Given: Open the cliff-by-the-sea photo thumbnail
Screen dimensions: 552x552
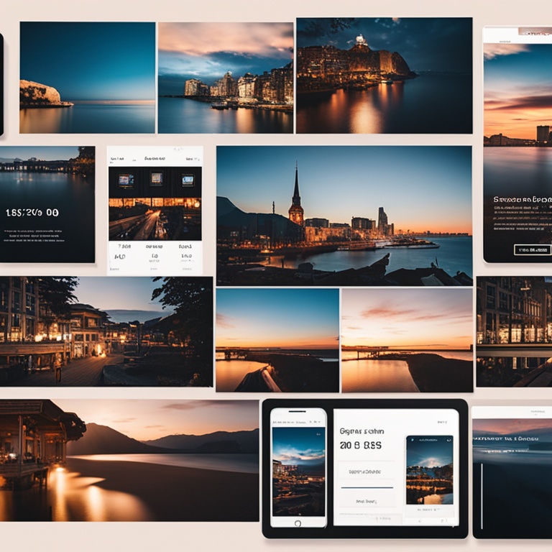Looking at the screenshot, I should pyautogui.click(x=87, y=78).
